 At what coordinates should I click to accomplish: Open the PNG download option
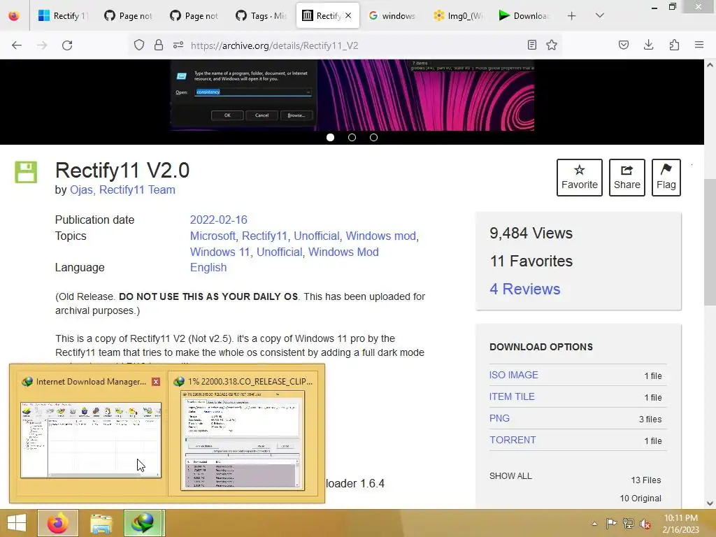tap(499, 418)
